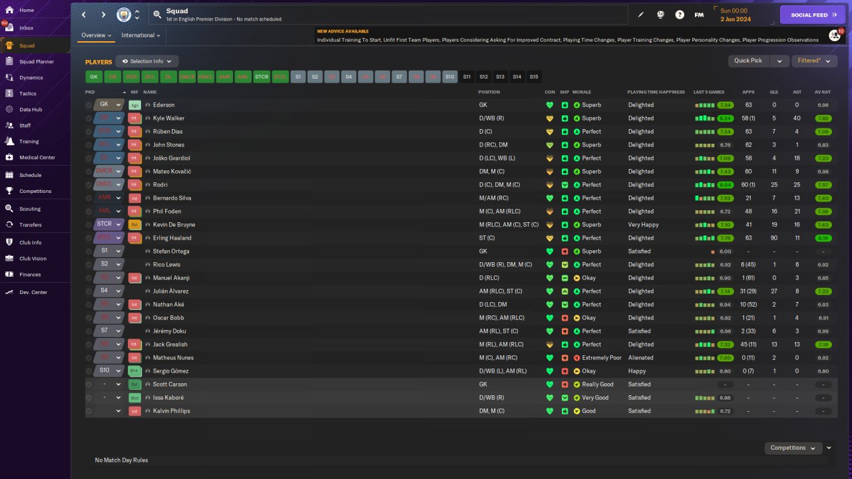Open the Overview tab menu

tap(96, 35)
